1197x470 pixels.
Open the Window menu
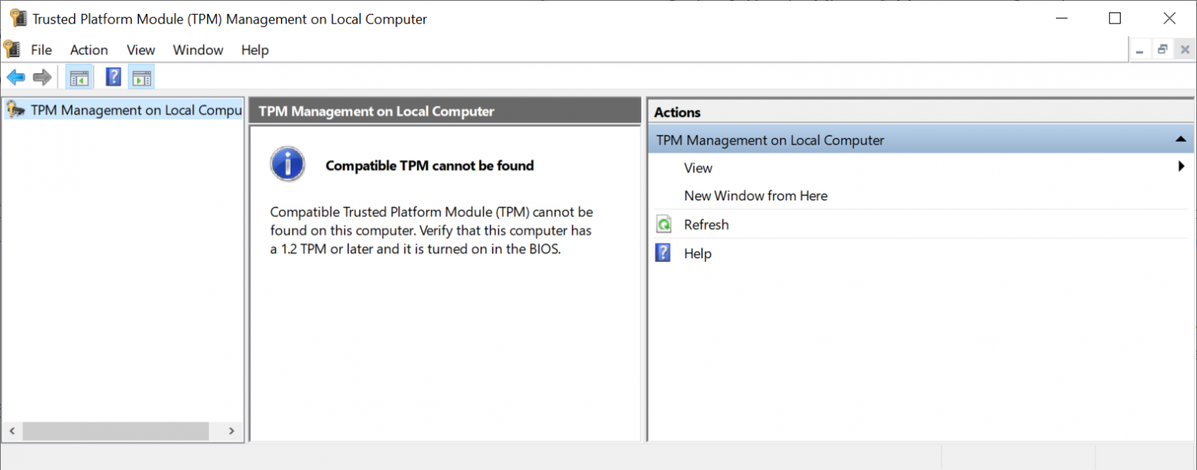197,50
